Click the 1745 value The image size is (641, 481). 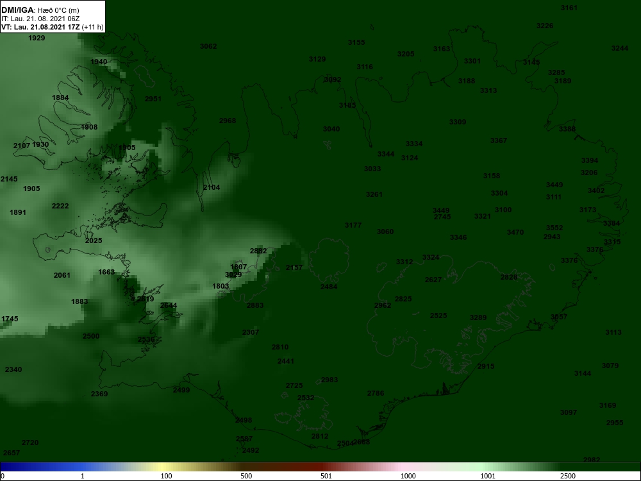pyautogui.click(x=10, y=319)
